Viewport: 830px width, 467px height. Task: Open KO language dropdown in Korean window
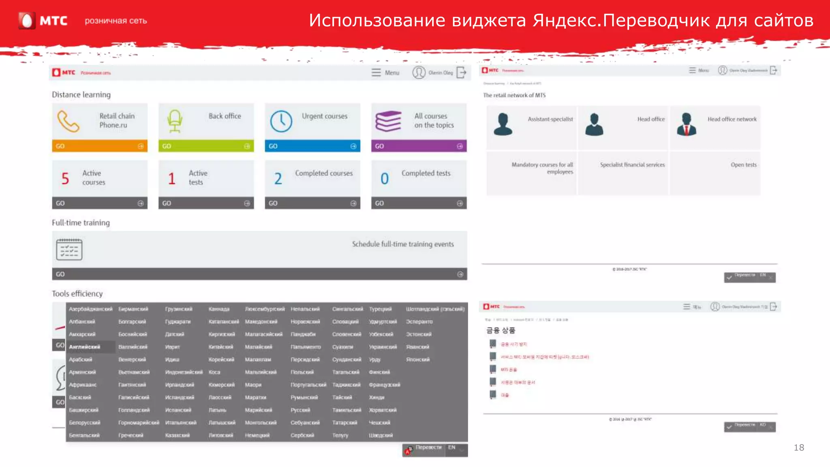pyautogui.click(x=766, y=427)
